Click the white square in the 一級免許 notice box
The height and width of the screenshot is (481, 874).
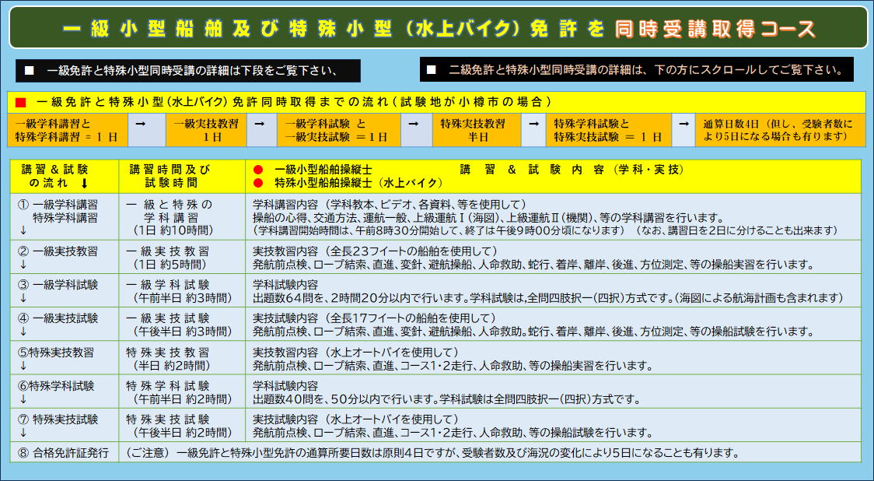(x=30, y=71)
